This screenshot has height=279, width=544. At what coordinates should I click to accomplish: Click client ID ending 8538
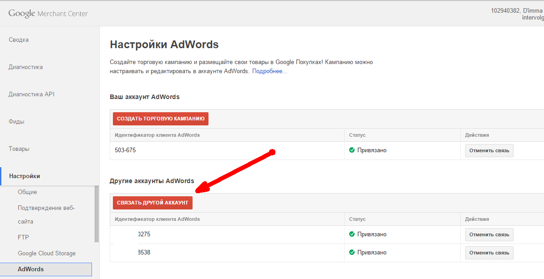coord(144,252)
